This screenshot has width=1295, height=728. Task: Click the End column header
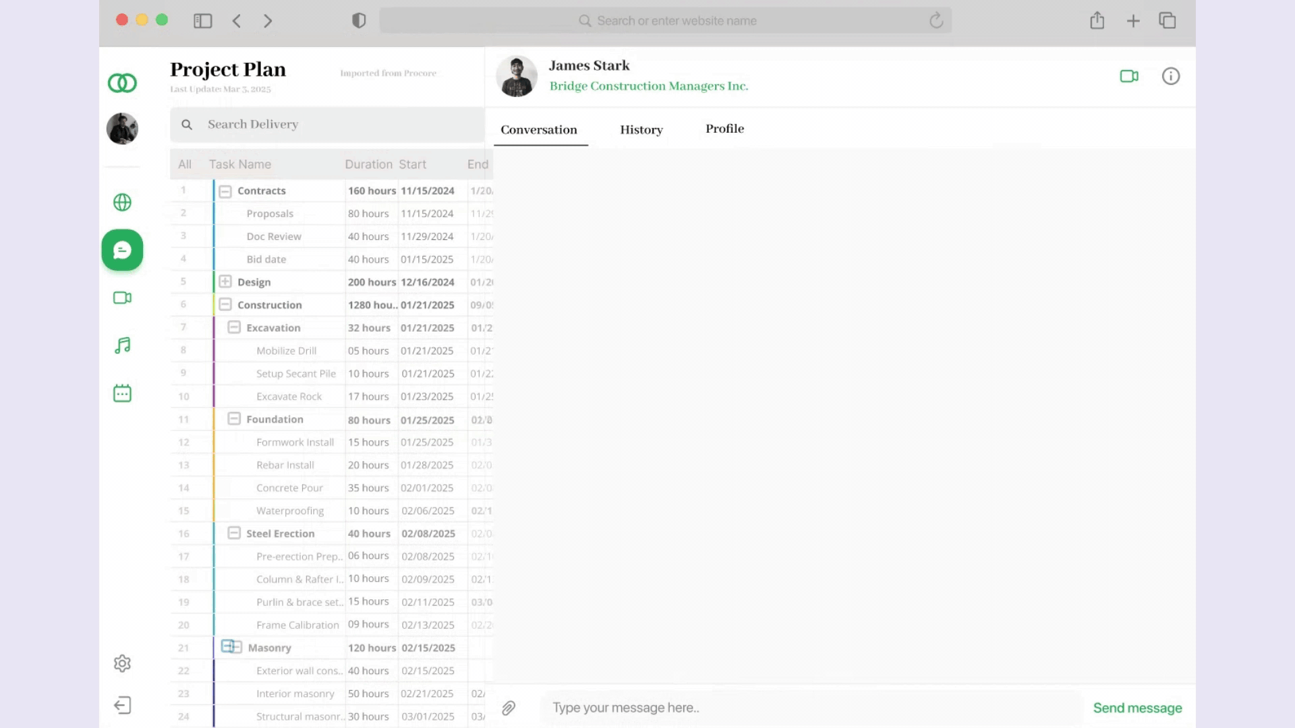478,164
